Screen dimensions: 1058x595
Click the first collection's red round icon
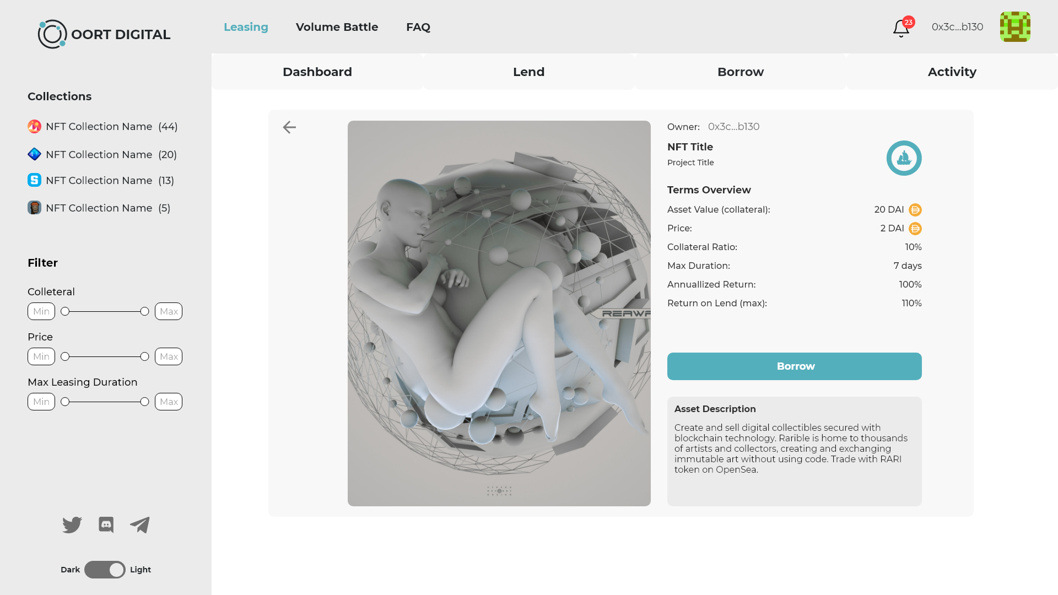click(34, 127)
